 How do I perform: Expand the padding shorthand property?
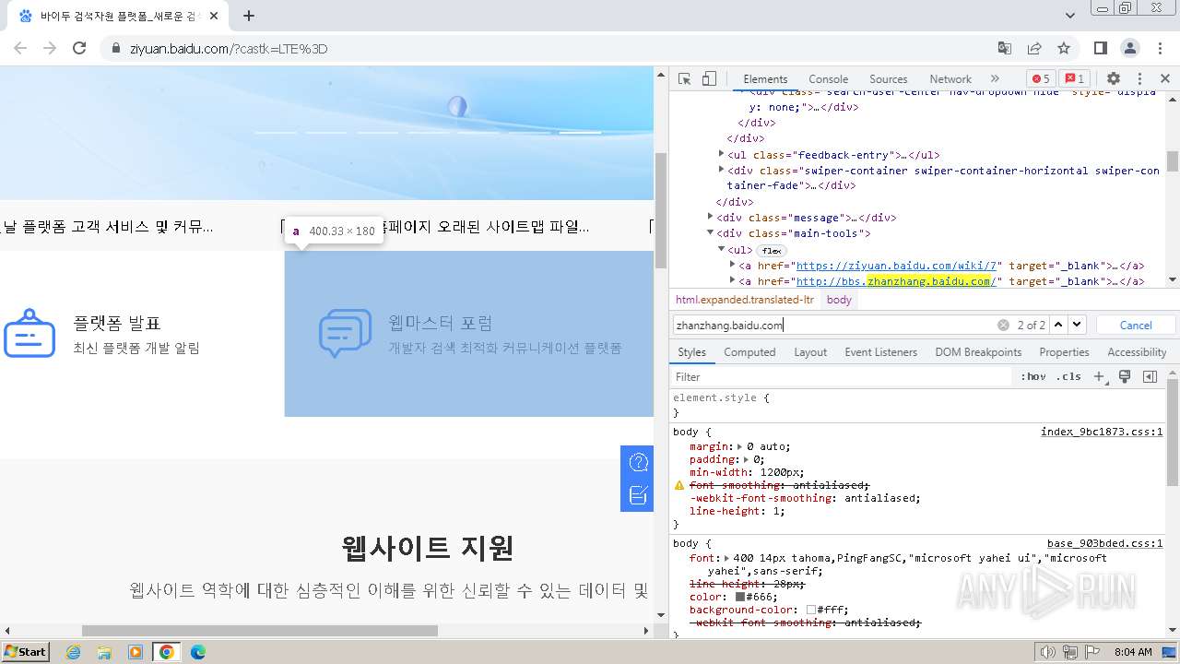(746, 459)
